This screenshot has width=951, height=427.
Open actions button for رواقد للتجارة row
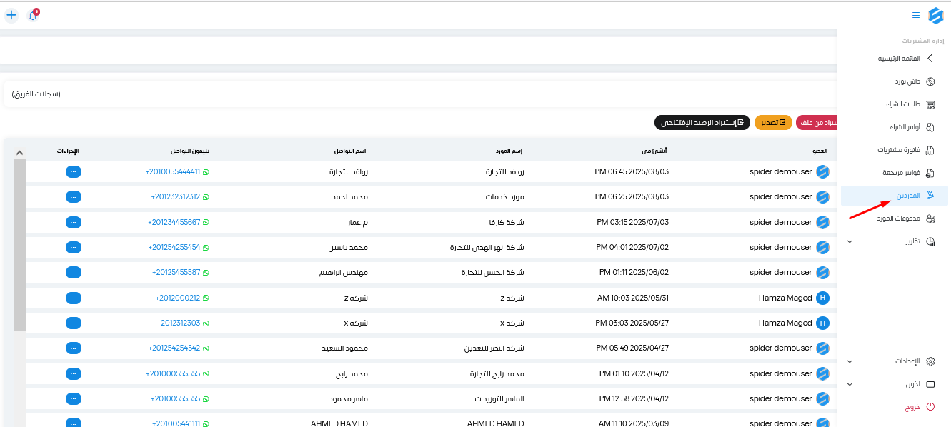(x=73, y=171)
